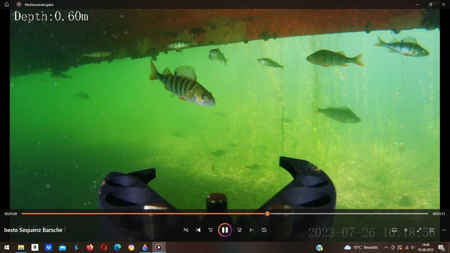Viewport: 450px width, 253px height.
Task: Open the Windows notification center
Action: coord(442,247)
